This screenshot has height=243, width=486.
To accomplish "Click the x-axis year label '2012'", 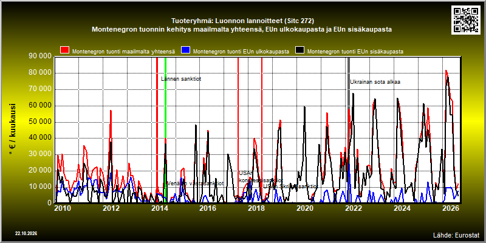I will point(111,208).
